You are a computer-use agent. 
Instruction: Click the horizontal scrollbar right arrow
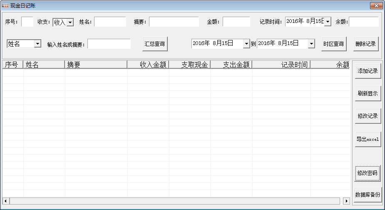pos(346,201)
